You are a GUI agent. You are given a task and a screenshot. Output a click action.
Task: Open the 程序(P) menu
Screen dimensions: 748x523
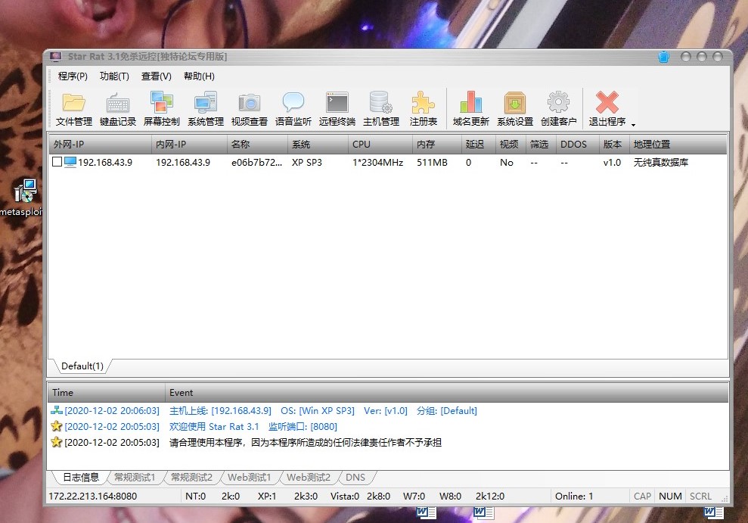tap(73, 76)
